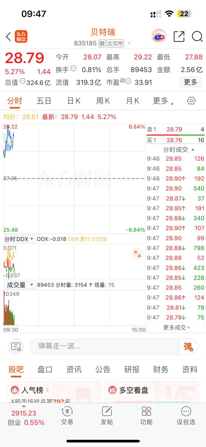Tap the 发帖 post icon
The width and height of the screenshot is (206, 447).
106,416
